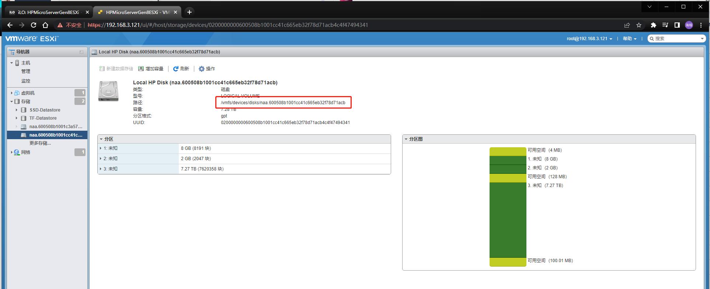Expand partition row 3: 未知
Image resolution: width=710 pixels, height=289 pixels.
(x=101, y=169)
